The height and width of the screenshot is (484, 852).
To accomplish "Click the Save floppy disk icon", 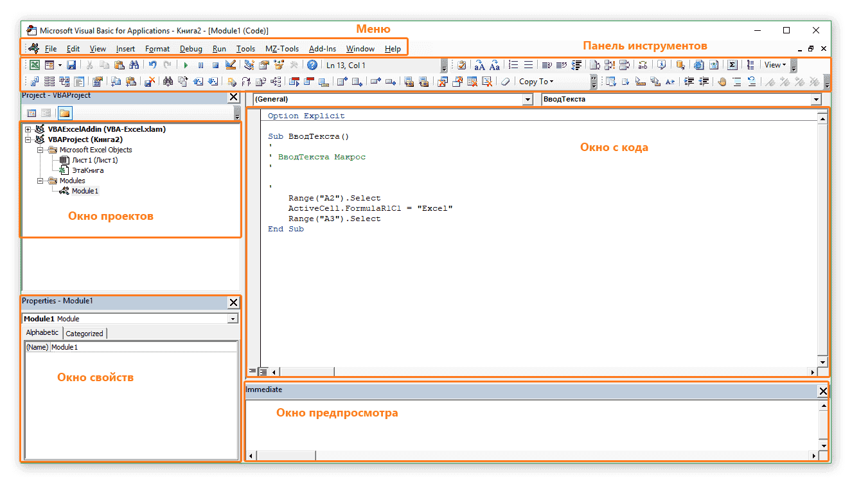I will click(x=72, y=65).
